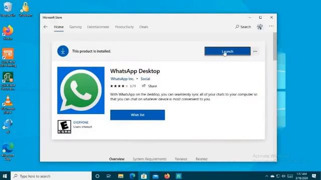
Task: Open the network tray icon
Action: tap(278, 176)
